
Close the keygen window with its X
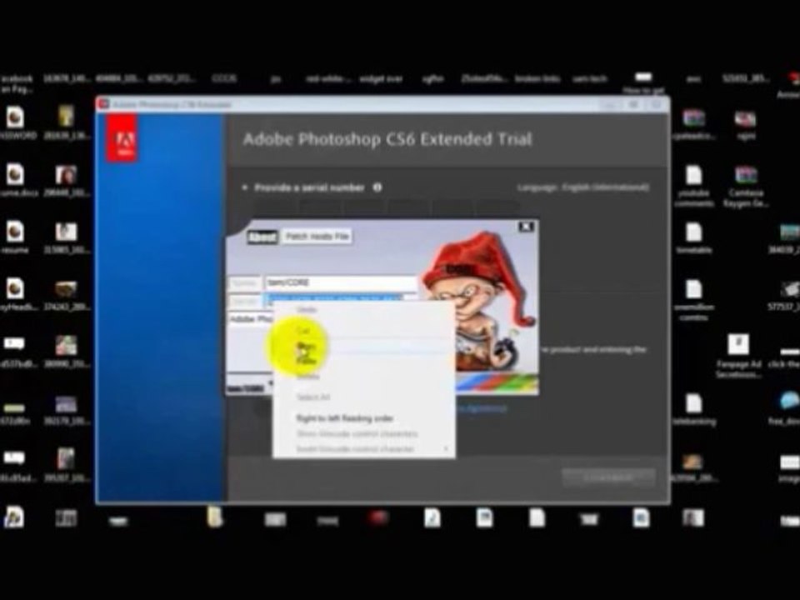526,227
